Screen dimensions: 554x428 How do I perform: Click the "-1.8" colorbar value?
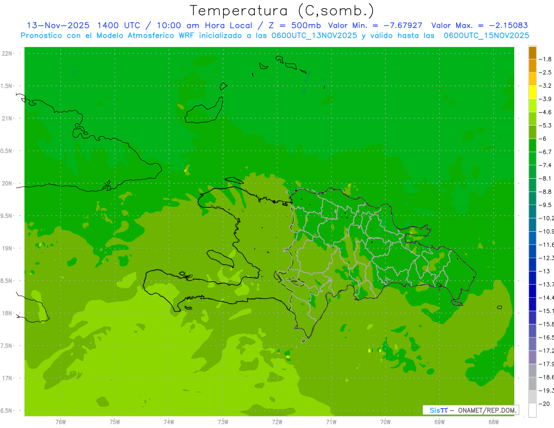(x=545, y=59)
